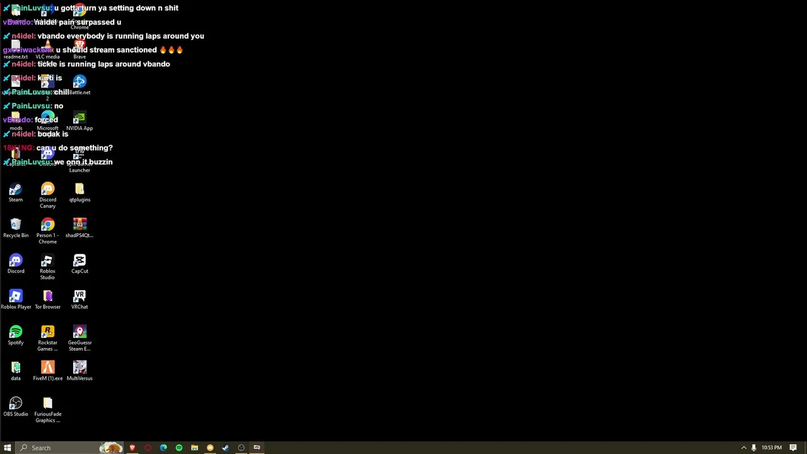807x454 pixels.
Task: Click the Windows Start button
Action: 8,448
